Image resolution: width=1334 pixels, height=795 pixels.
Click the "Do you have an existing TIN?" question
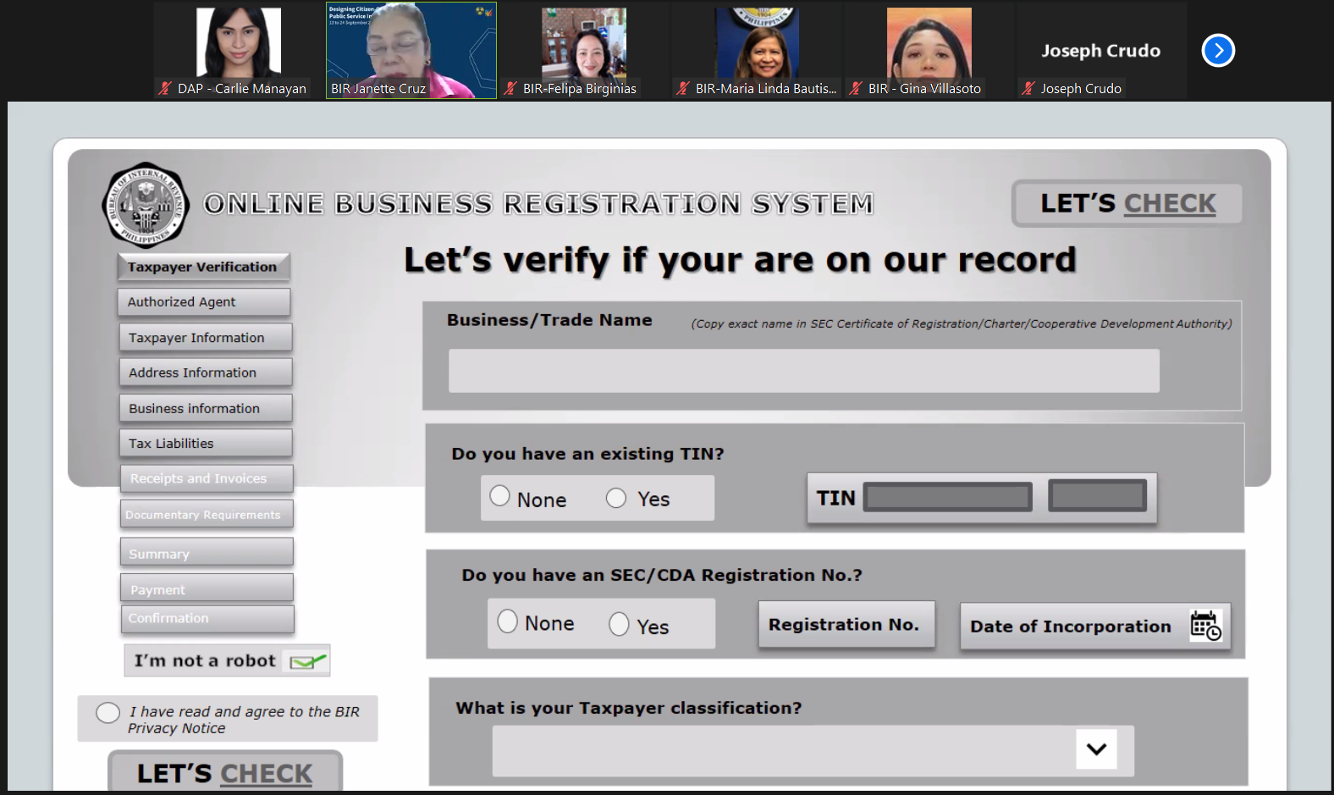click(x=587, y=454)
